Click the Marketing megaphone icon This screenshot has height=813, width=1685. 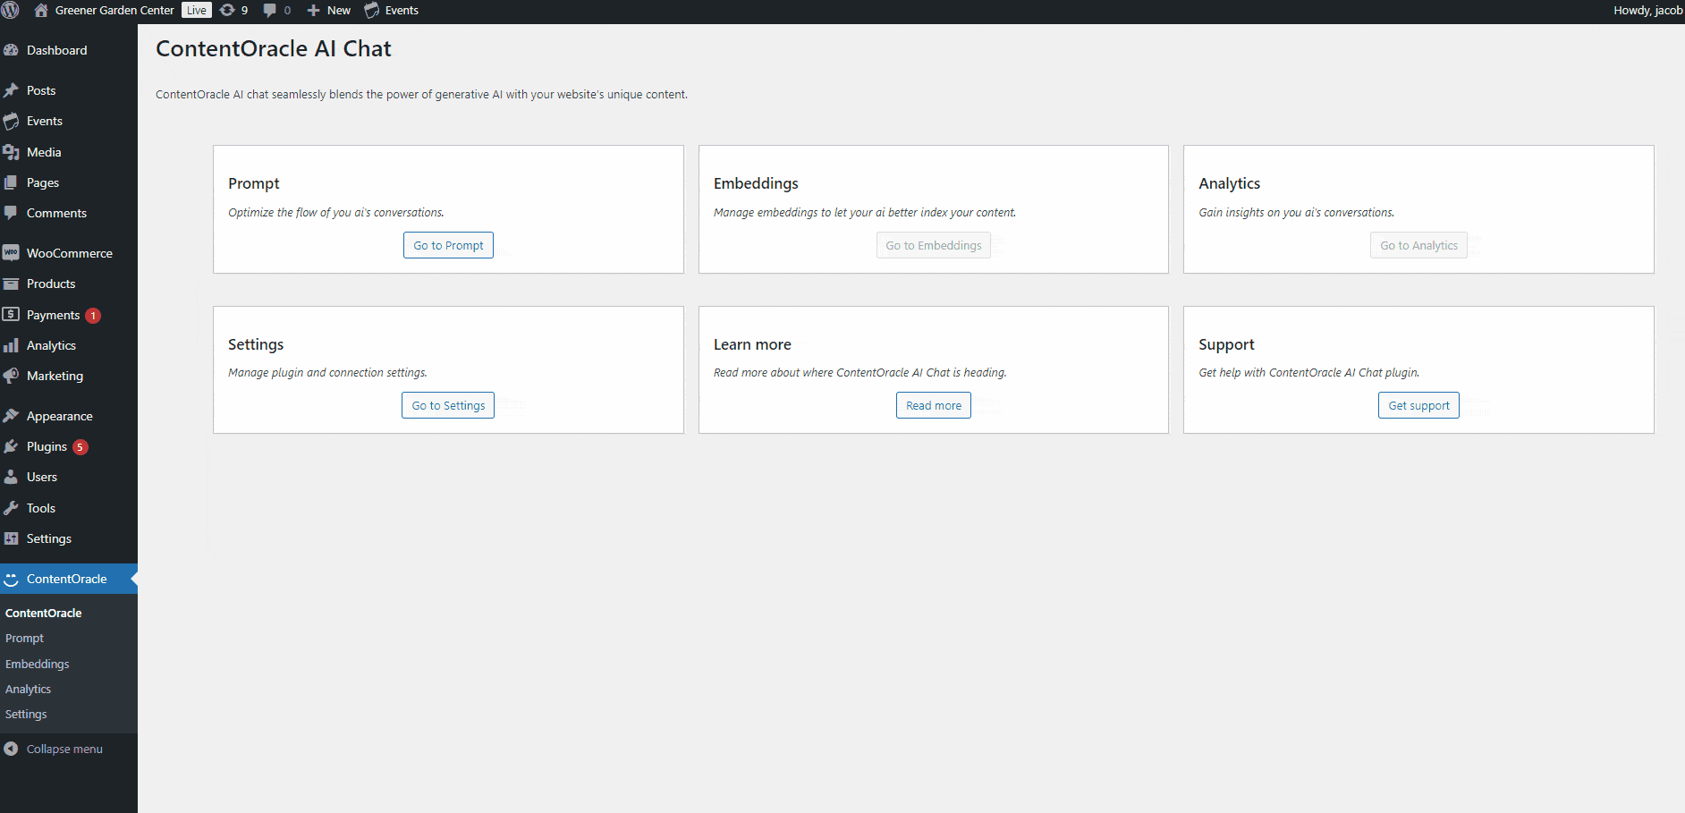pos(11,376)
